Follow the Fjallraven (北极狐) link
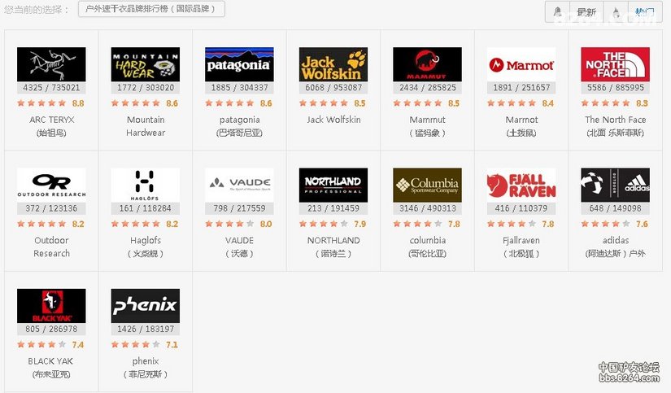This screenshot has width=671, height=393. [521, 247]
